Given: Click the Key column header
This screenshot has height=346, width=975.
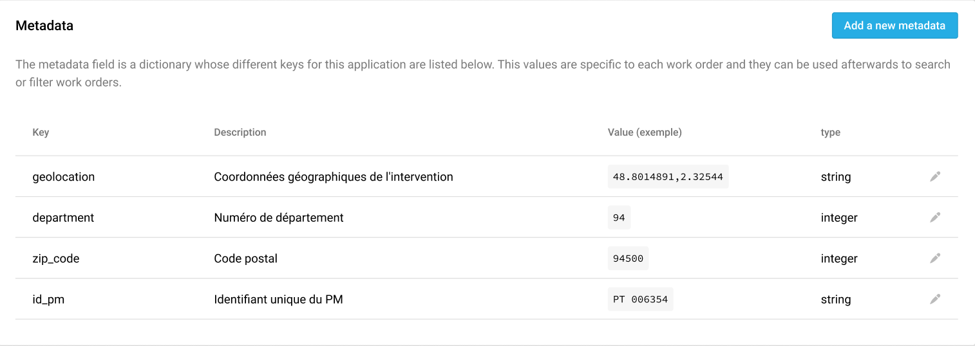Looking at the screenshot, I should pos(41,132).
